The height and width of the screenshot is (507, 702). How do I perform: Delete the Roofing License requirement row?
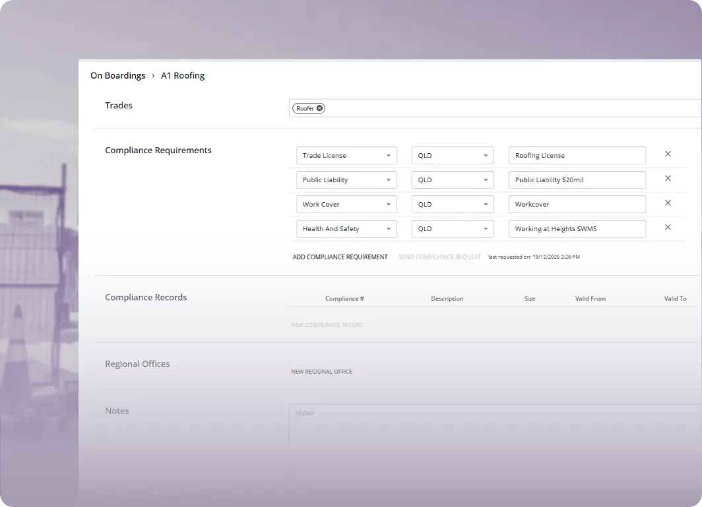pyautogui.click(x=668, y=154)
